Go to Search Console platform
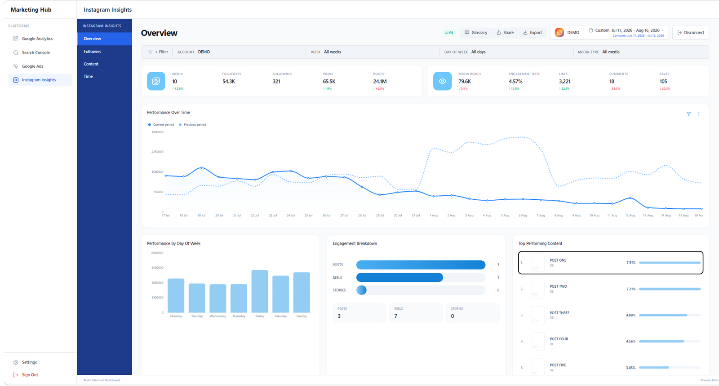The image size is (719, 386). (40, 53)
